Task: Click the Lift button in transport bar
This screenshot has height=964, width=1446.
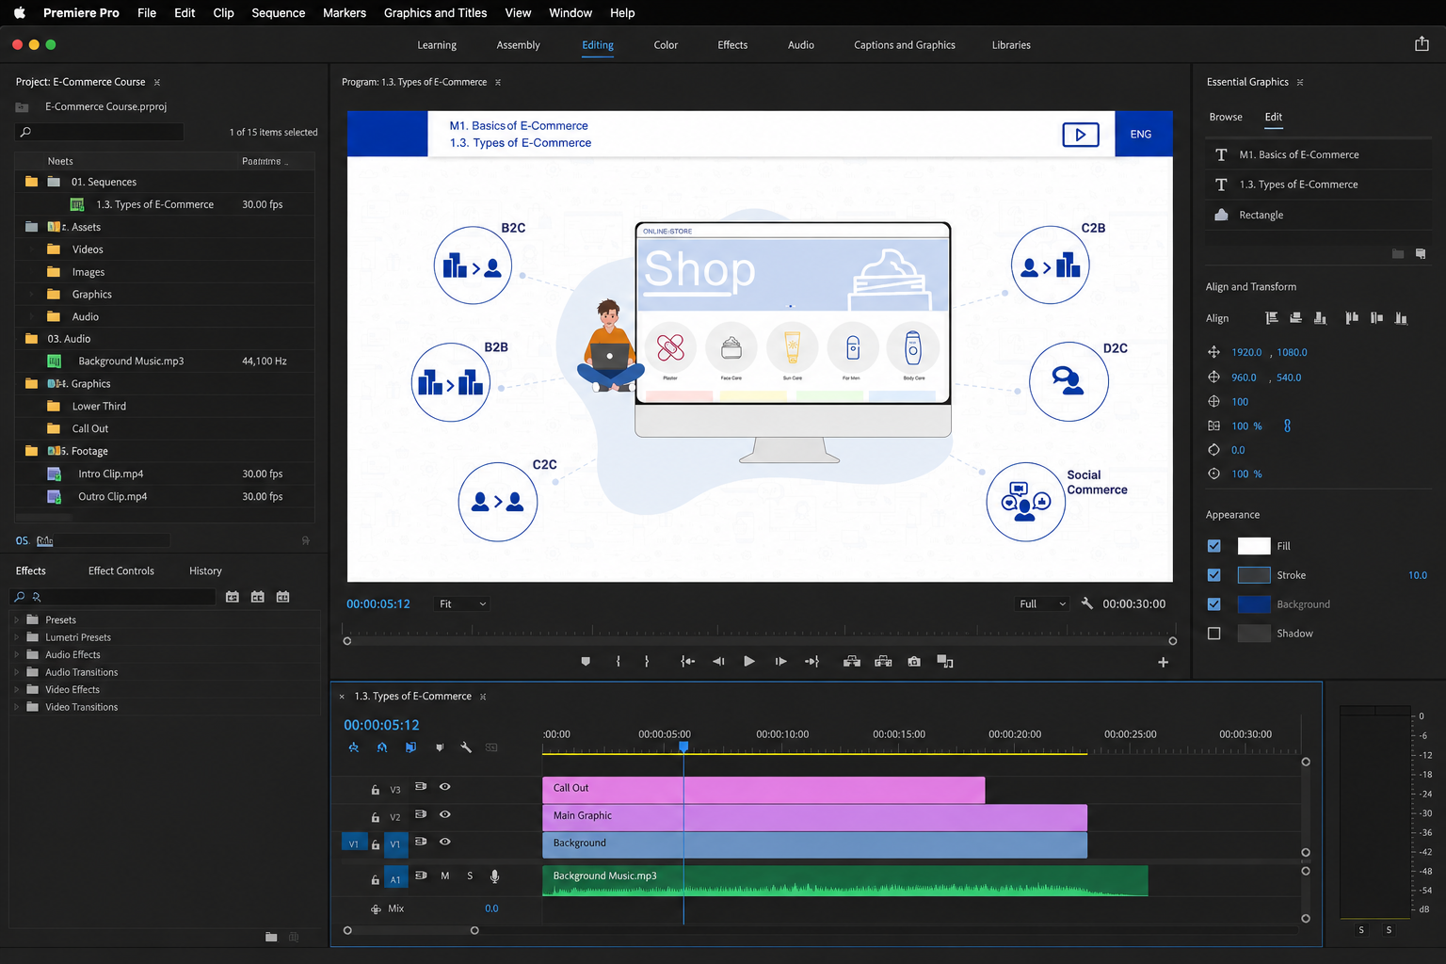Action: tap(852, 662)
